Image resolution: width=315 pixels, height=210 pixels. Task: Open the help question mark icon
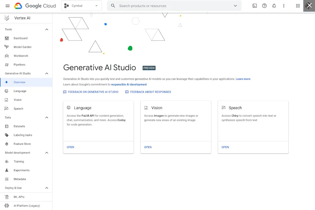point(264,6)
